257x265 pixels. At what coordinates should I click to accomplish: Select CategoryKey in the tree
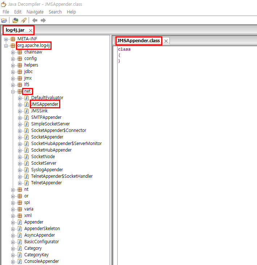(36, 255)
